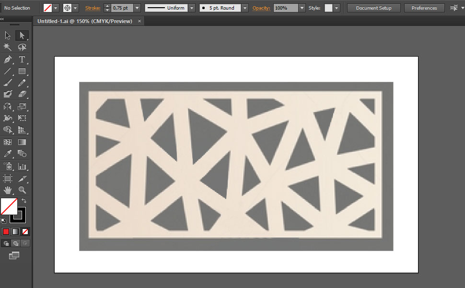Reset to default fill and stroke
Screen dimensions: 465x288
pos(3,221)
